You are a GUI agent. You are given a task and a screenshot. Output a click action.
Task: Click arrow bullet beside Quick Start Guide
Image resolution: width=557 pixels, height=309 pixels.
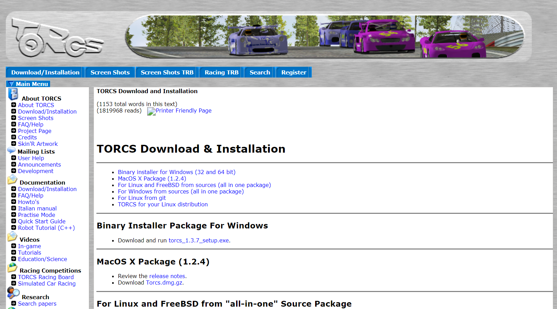14,221
